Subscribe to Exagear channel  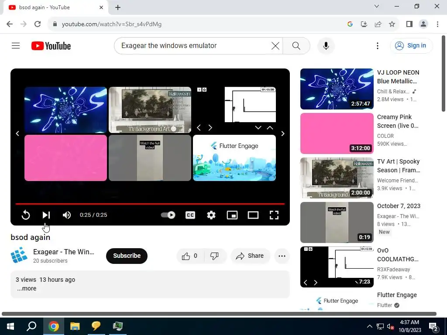pos(127,256)
